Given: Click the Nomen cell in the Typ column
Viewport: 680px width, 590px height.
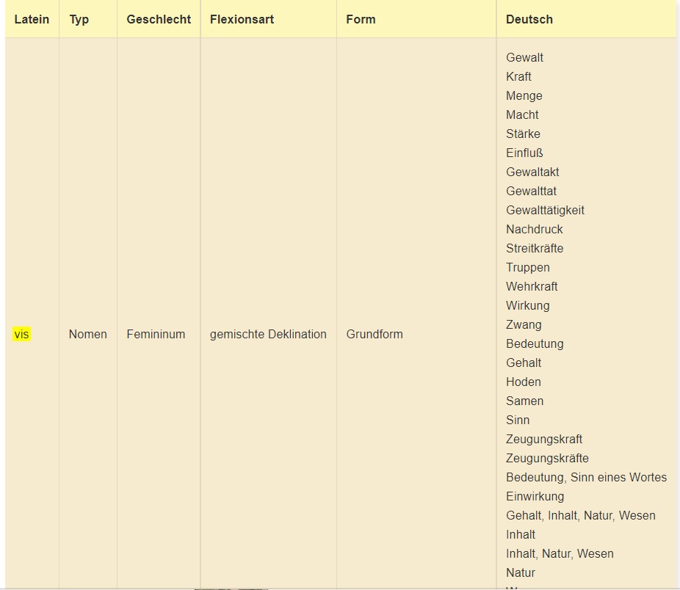Looking at the screenshot, I should 87,334.
